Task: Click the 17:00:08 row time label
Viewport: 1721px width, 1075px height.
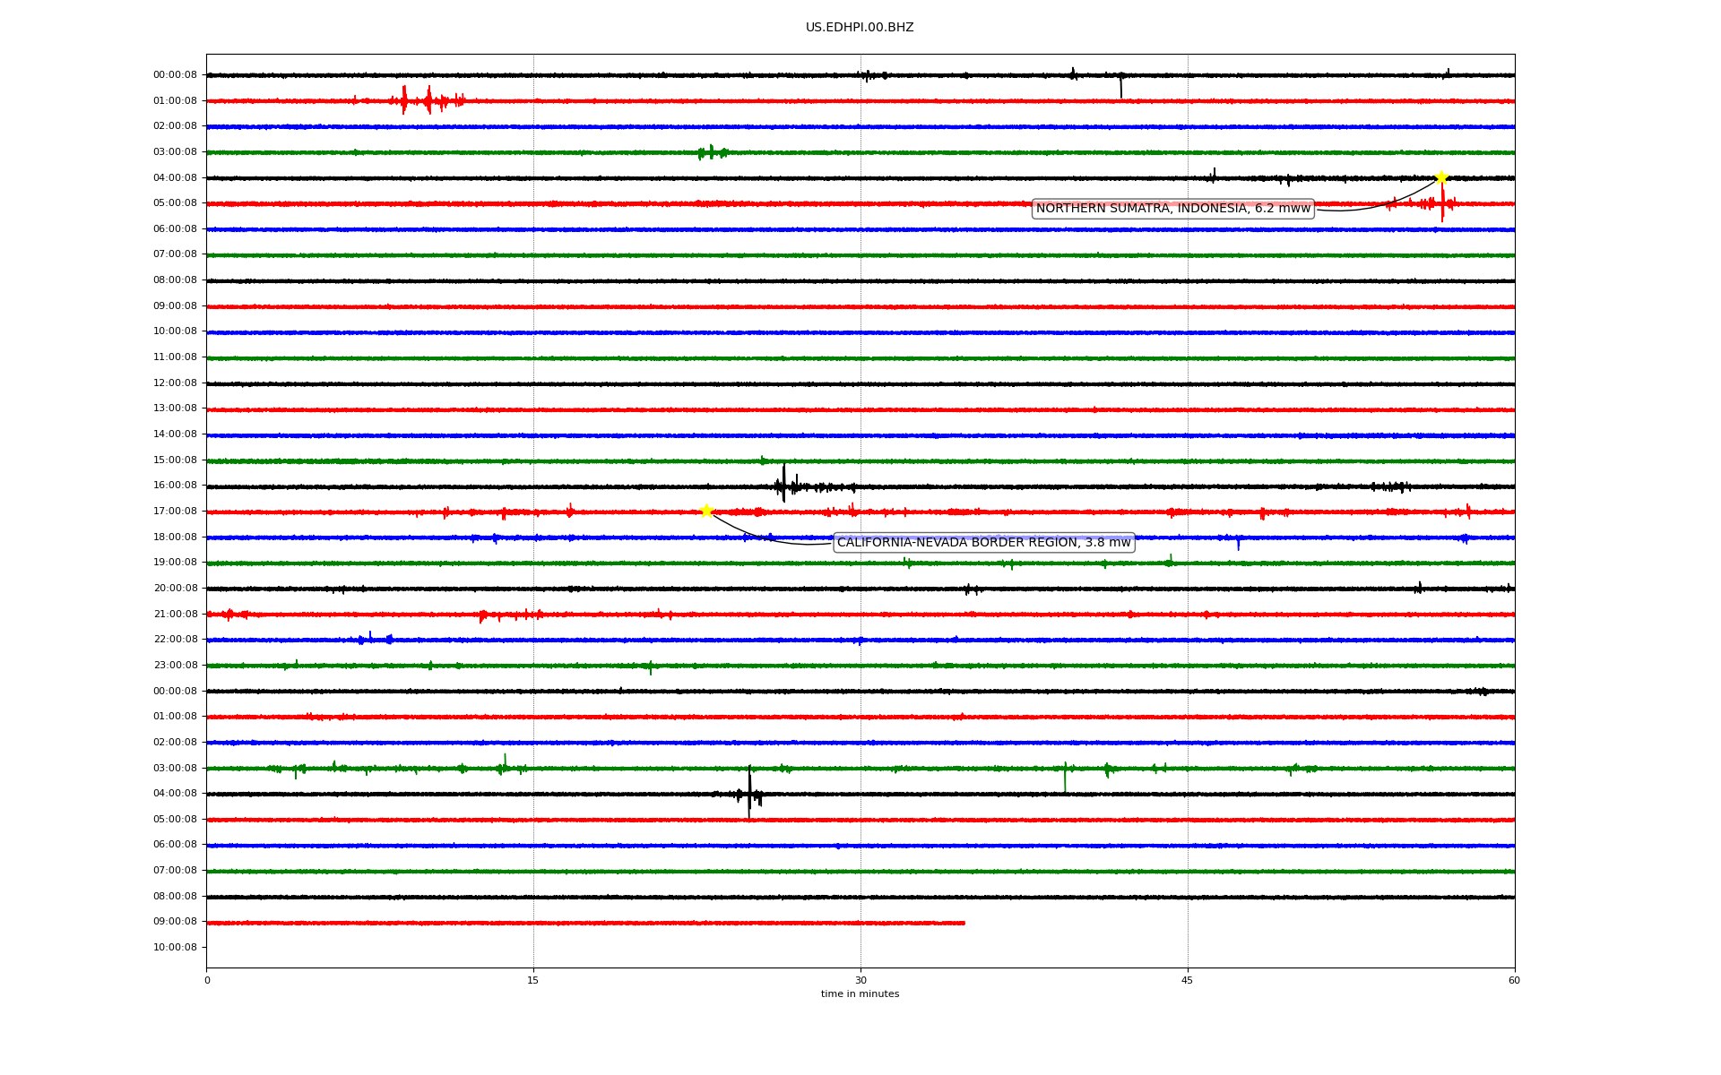Action: click(175, 512)
